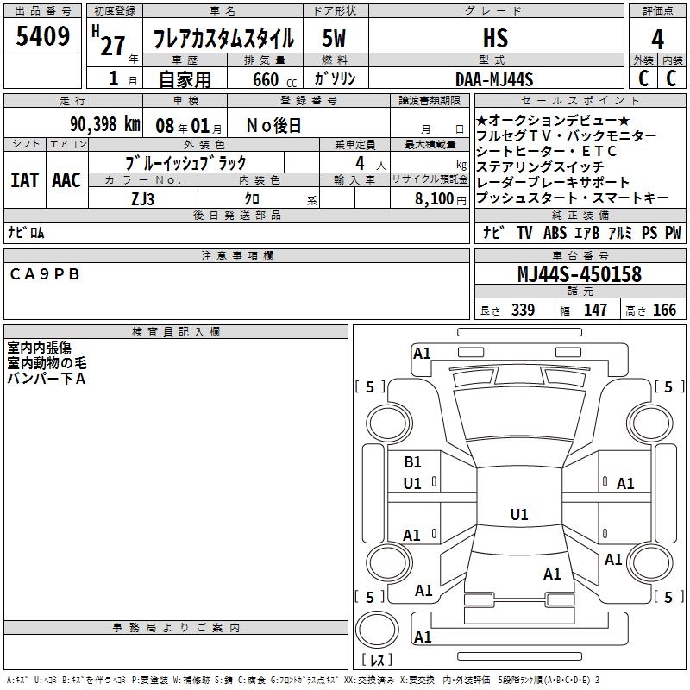
Task: Click notes entry CA9PB
Action: point(45,274)
